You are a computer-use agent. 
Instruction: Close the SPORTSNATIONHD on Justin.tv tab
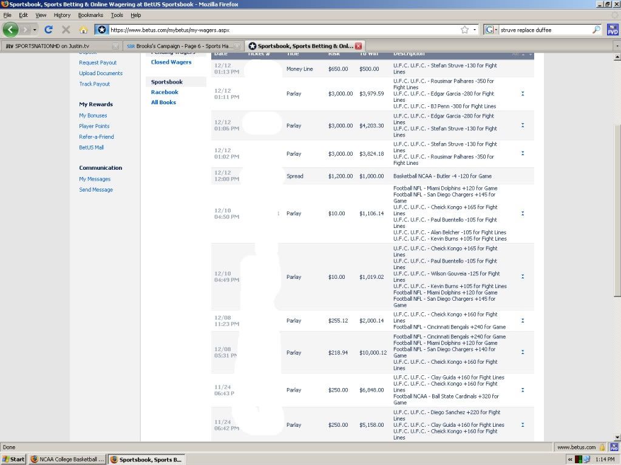(115, 46)
